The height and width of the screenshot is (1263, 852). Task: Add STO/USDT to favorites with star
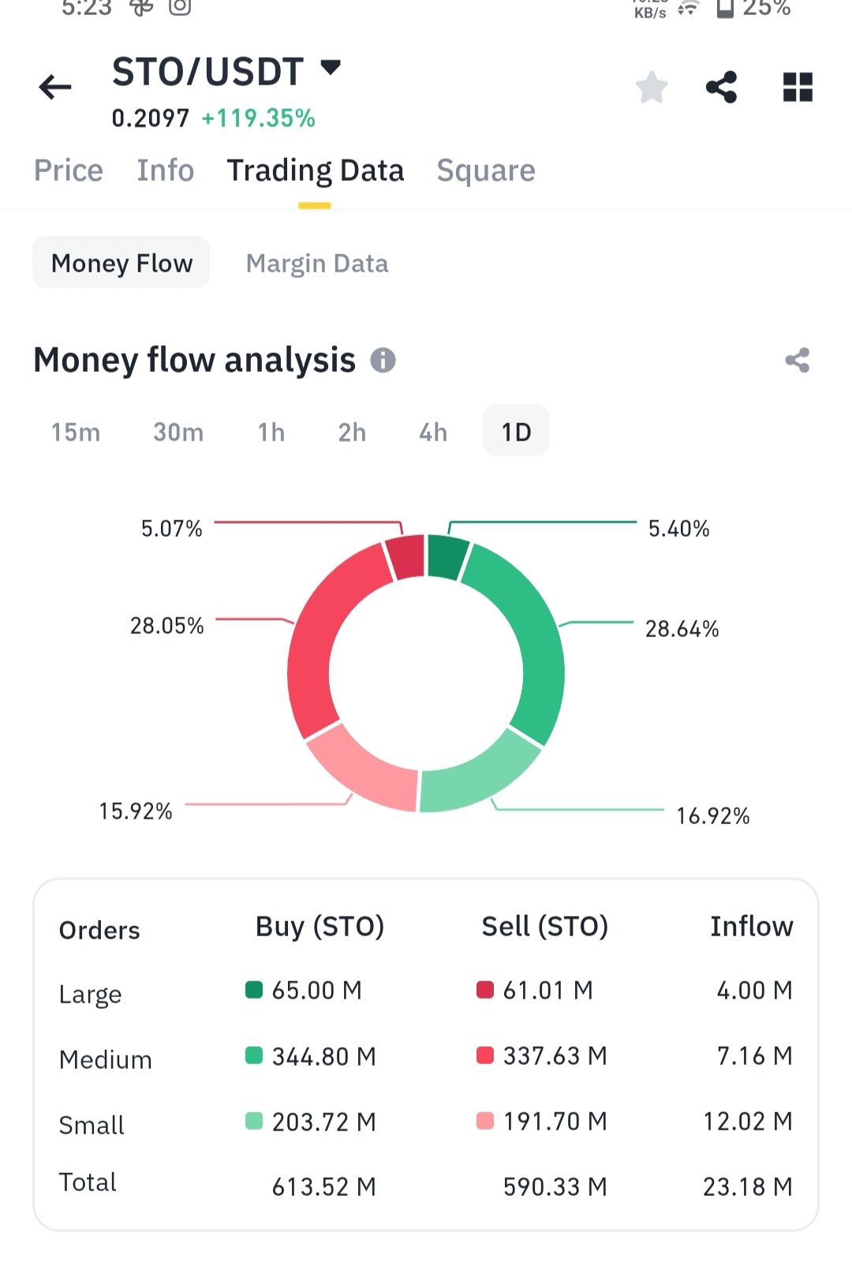point(652,87)
